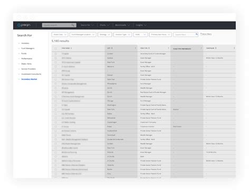Image resolution: width=250 pixels, height=192 pixels.
Task: Open the Insights menu in top bar
Action: tap(141, 25)
